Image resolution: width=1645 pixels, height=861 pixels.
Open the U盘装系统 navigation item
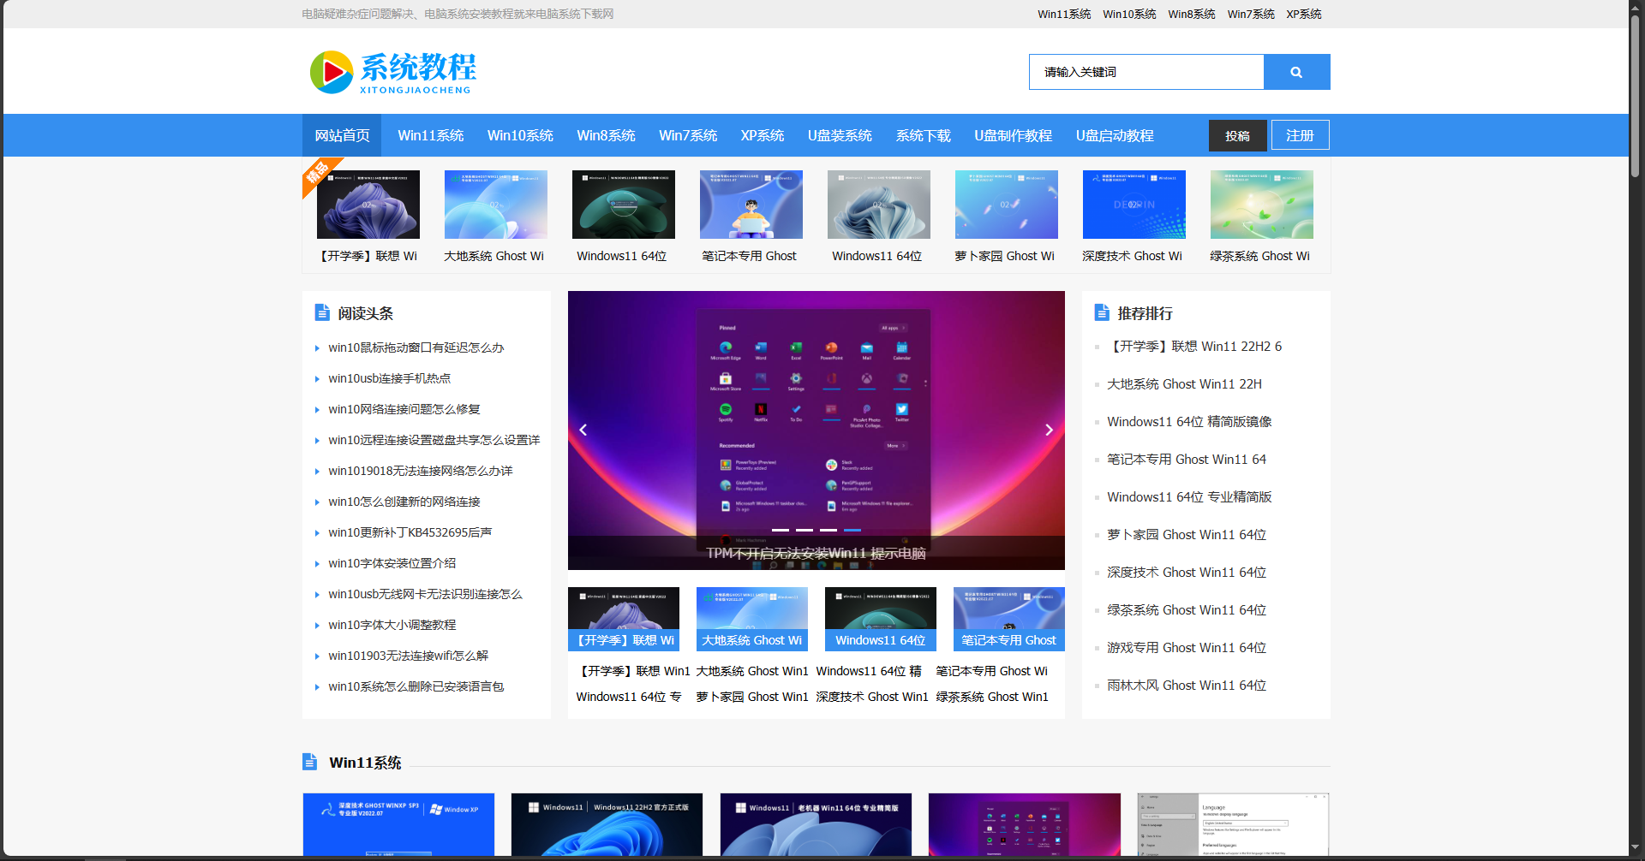(x=839, y=135)
